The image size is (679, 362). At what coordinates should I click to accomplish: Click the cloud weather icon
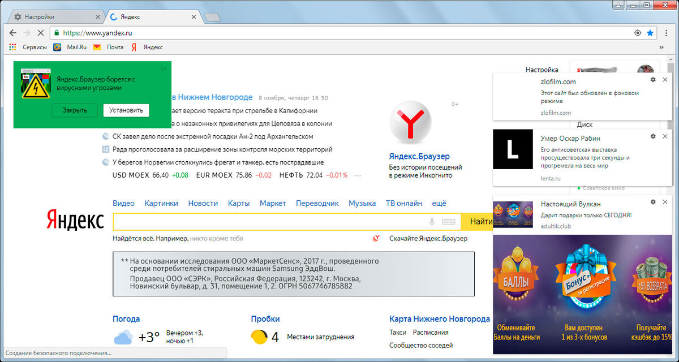123,338
